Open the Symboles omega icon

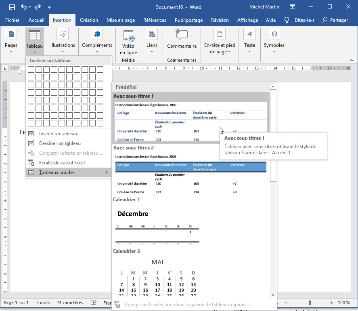pos(274,34)
